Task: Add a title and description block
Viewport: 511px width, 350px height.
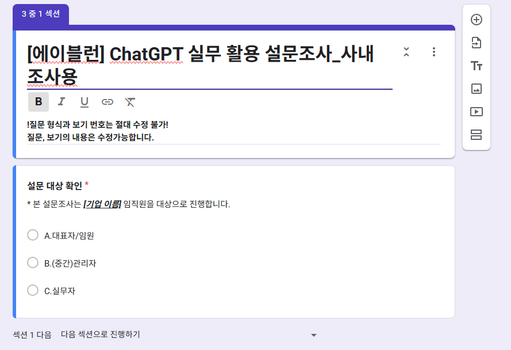Action: [476, 66]
